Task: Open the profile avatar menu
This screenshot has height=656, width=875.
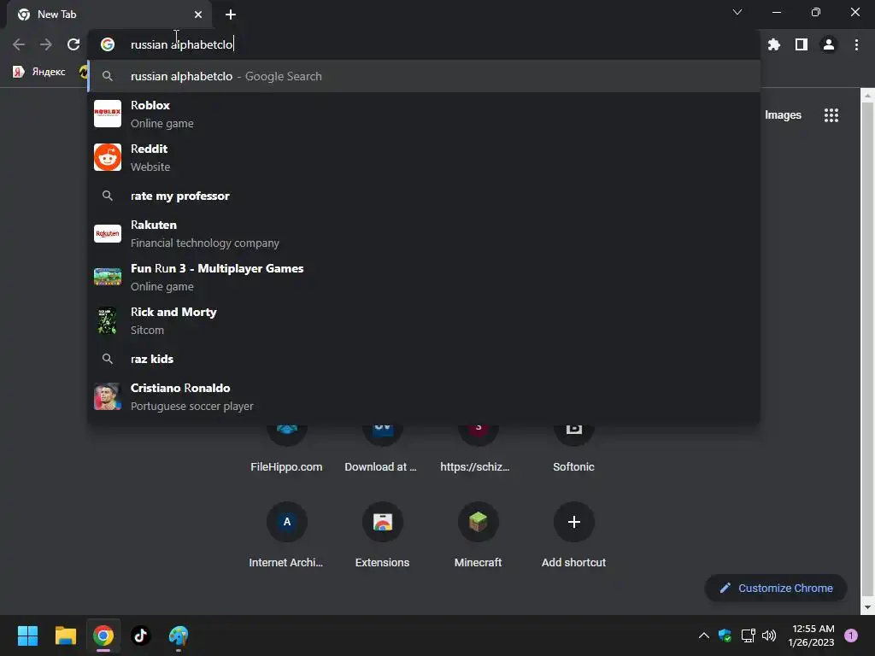Action: click(x=829, y=44)
